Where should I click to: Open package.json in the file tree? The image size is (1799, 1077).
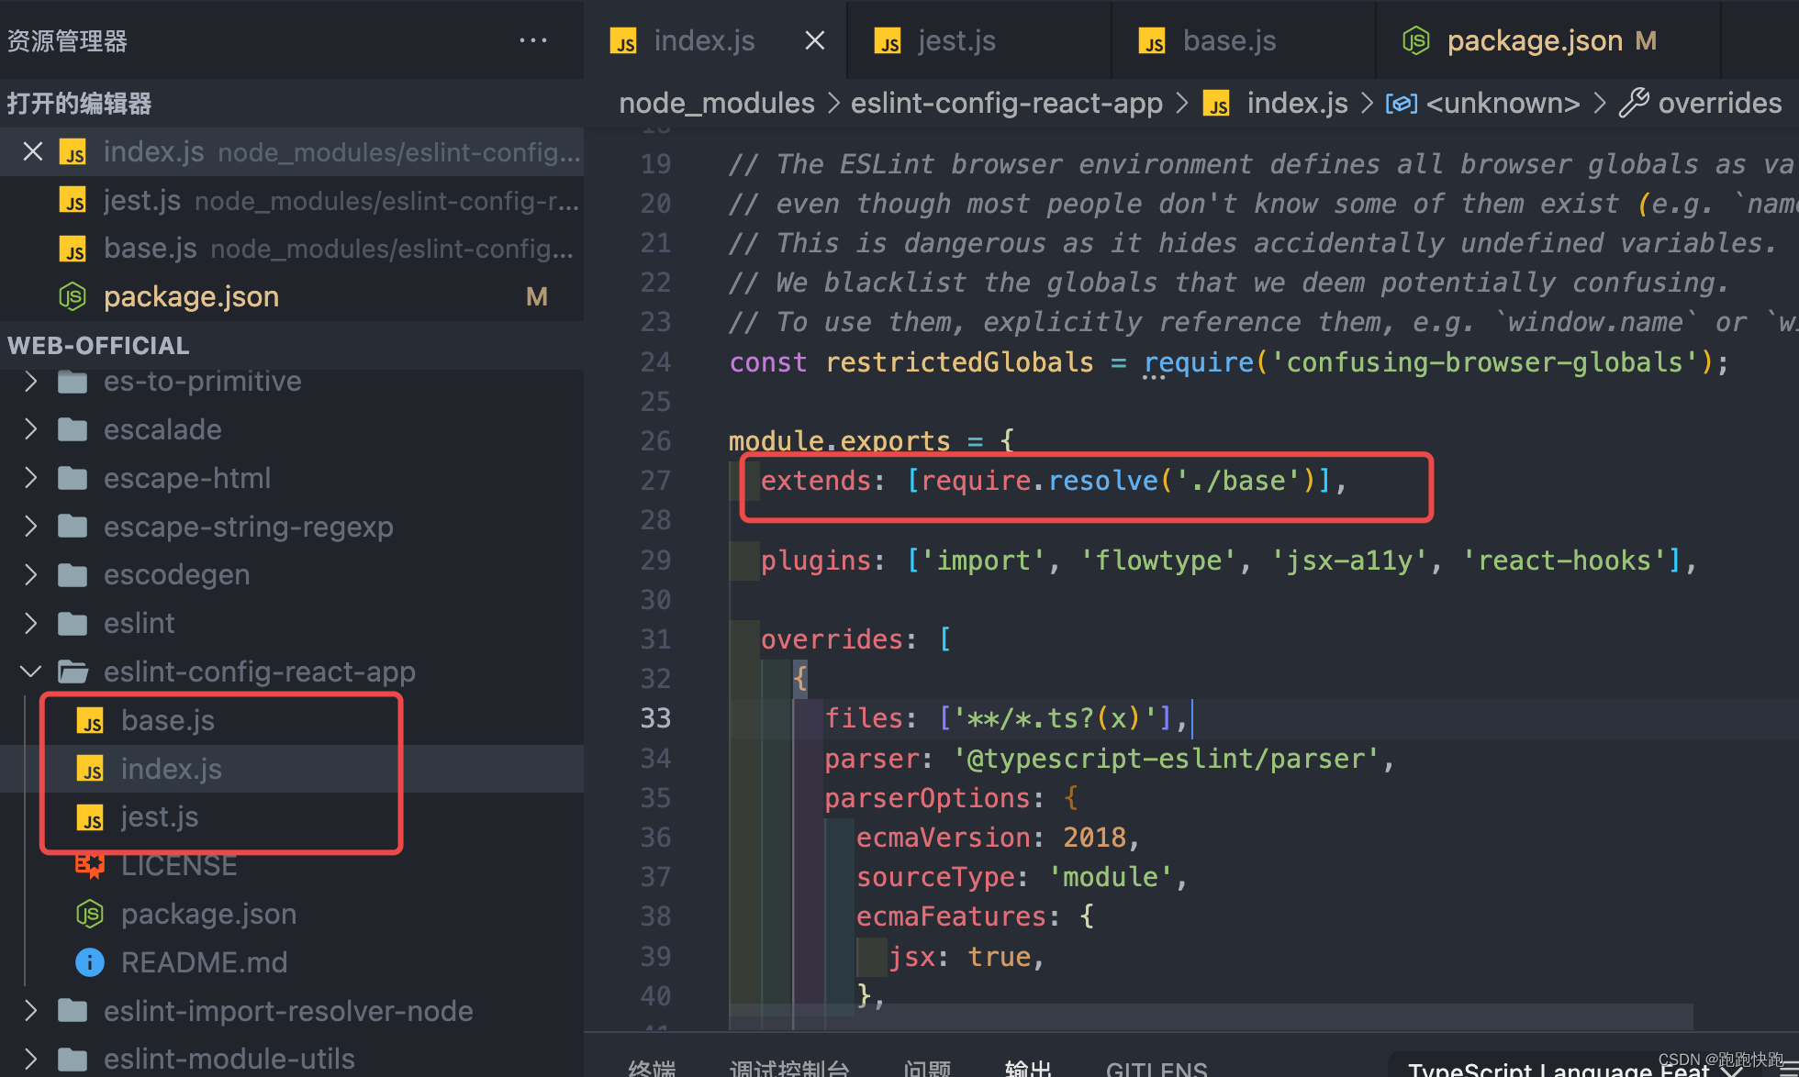click(x=292, y=914)
